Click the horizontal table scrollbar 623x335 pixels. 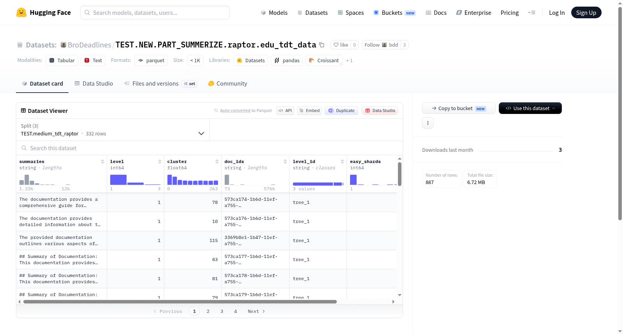pos(180,302)
